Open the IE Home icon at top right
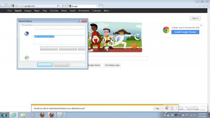 tap(200, 6)
